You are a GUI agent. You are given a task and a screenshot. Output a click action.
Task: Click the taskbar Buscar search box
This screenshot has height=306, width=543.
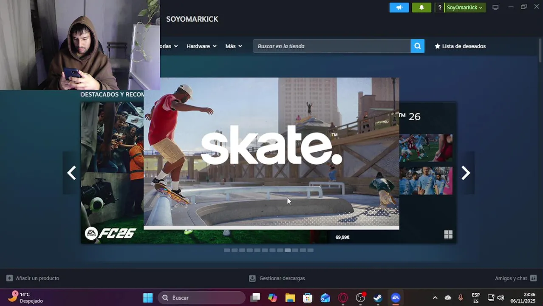point(202,298)
